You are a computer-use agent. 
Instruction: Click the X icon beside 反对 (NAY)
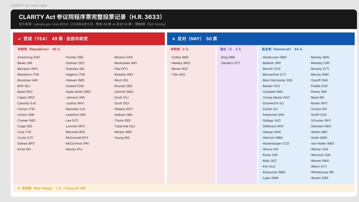pos(173,39)
